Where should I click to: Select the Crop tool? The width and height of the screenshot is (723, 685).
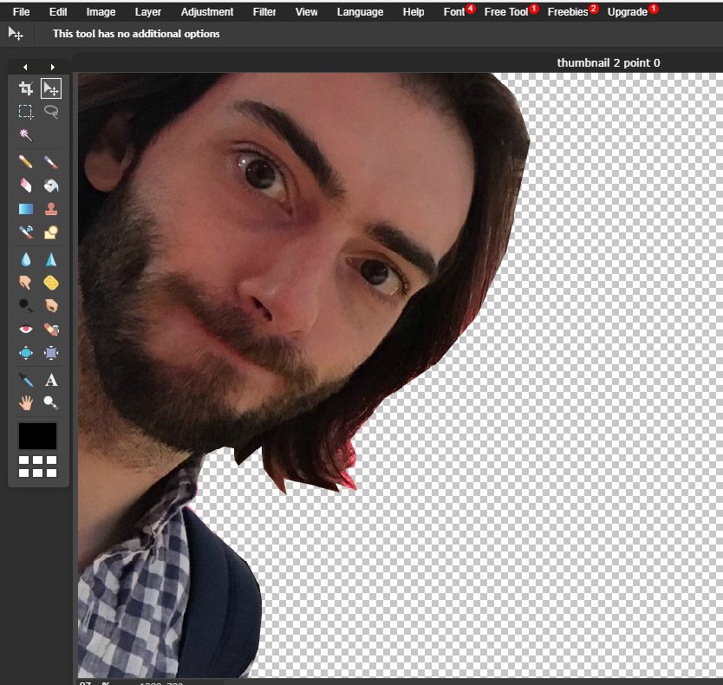[26, 88]
